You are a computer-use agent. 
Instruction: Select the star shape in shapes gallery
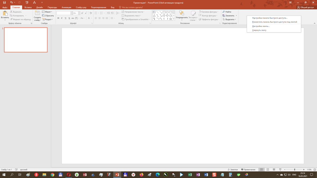(x=171, y=19)
